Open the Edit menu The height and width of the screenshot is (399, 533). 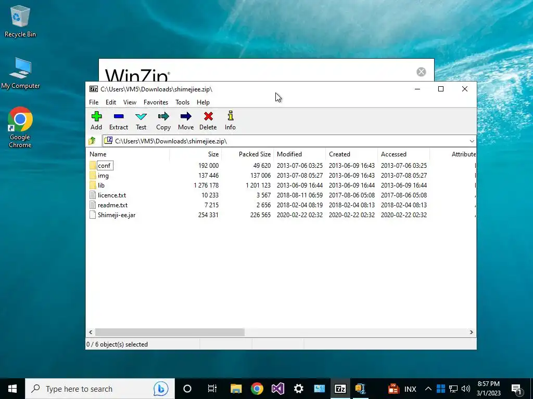pos(111,102)
